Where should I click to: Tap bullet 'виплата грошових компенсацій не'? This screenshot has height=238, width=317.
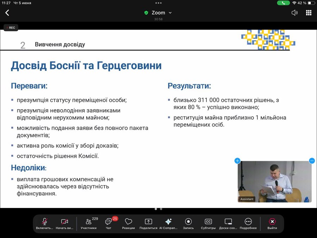pyautogui.click(x=65, y=186)
